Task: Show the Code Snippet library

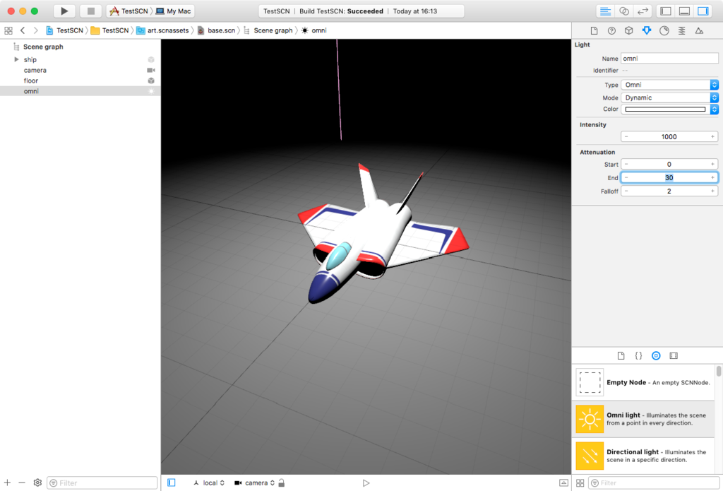Action: click(638, 356)
